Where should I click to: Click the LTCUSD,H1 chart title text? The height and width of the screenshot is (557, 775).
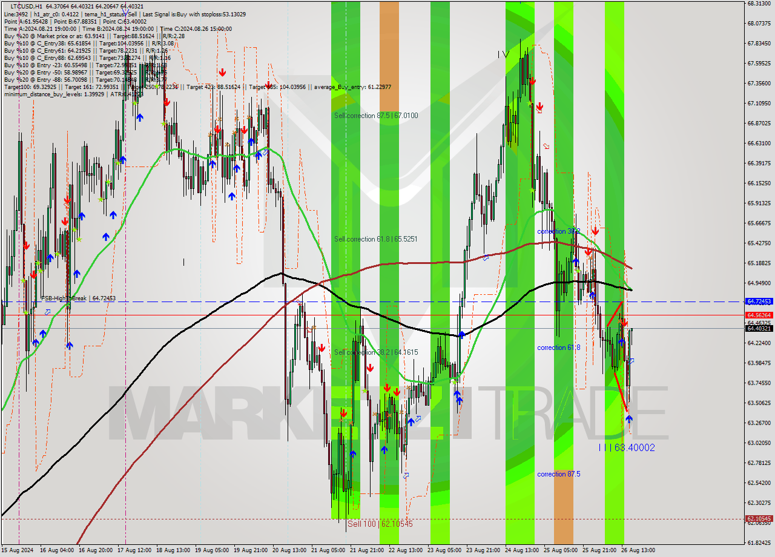pyautogui.click(x=27, y=7)
